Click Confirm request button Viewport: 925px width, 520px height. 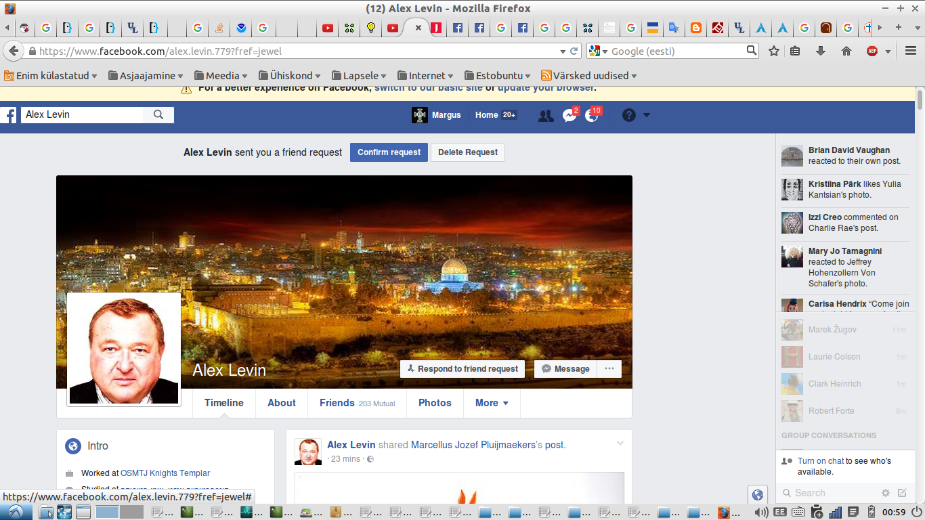pos(389,152)
